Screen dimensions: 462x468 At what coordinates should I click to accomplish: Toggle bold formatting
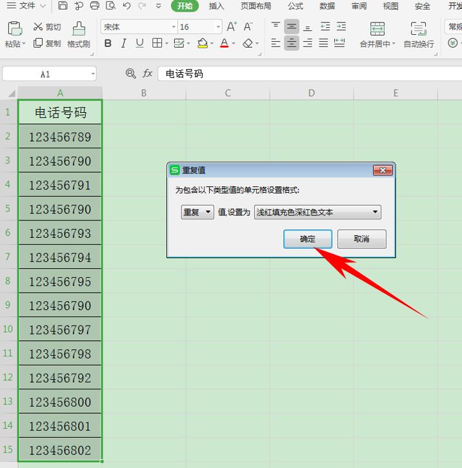(x=108, y=43)
